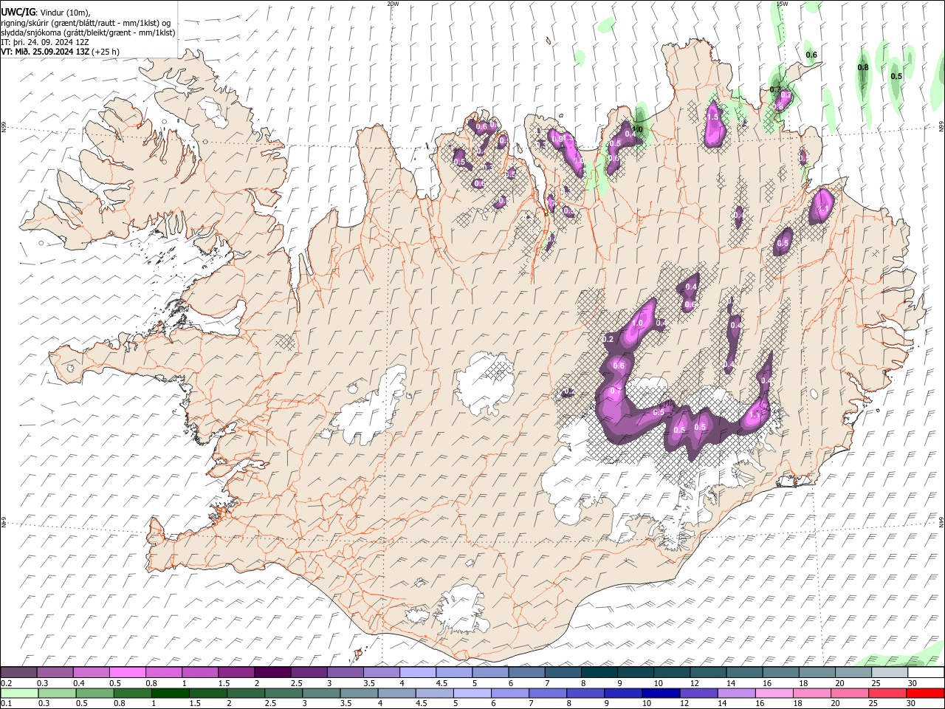Click the '20W' longitude label at map top
The image size is (945, 709).
tap(393, 4)
